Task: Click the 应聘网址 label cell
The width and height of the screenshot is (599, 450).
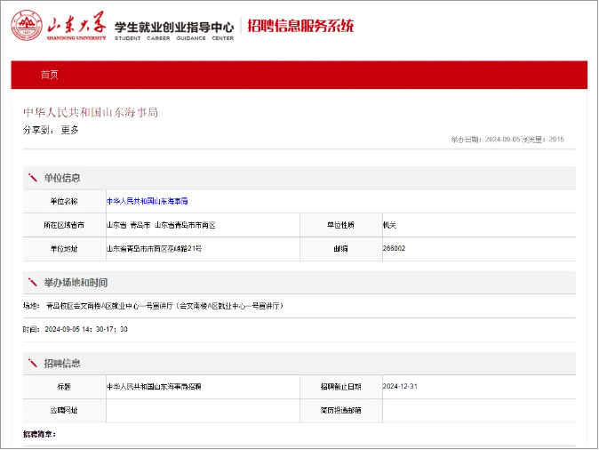Action: [x=64, y=411]
